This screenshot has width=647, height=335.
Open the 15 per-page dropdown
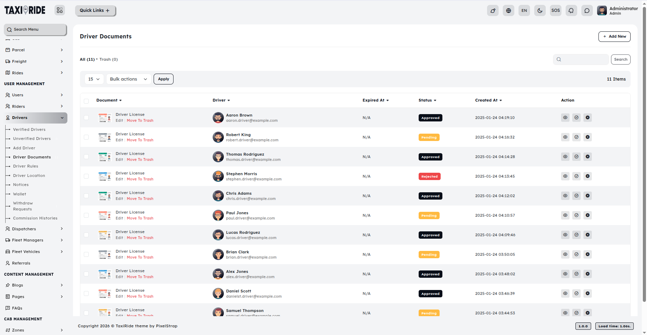click(x=94, y=79)
